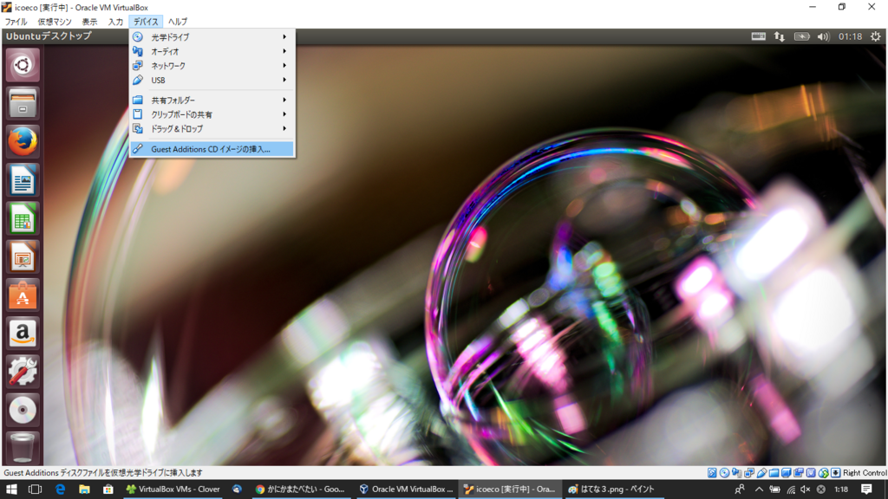The width and height of the screenshot is (888, 499).
Task: Click the hard disk activity status icon
Action: pyautogui.click(x=712, y=473)
